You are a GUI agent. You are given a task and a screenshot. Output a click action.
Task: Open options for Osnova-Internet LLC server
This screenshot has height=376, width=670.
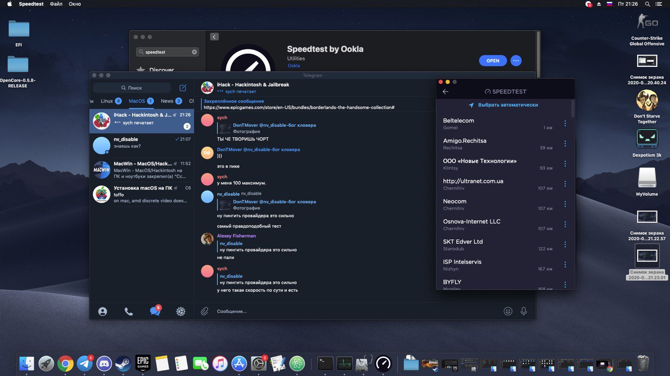pos(565,225)
